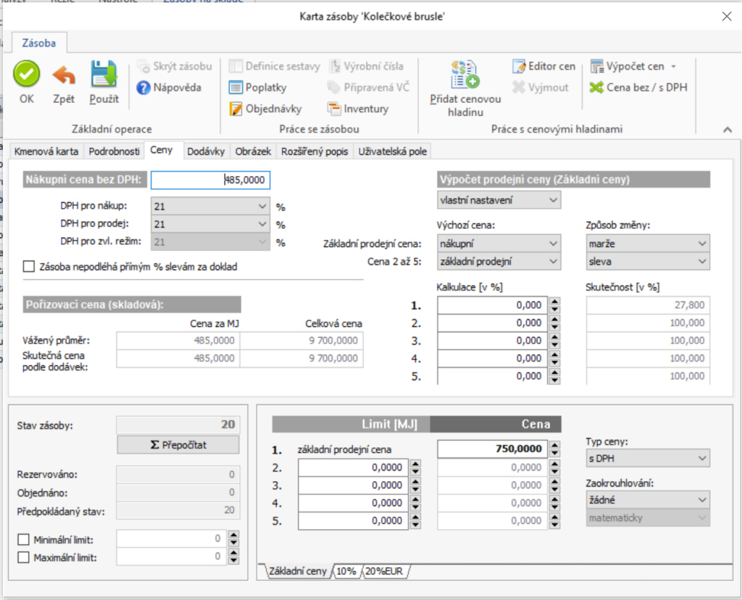Screen dimensions: 742x600
Task: Click the Použít save icon
Action: click(104, 75)
